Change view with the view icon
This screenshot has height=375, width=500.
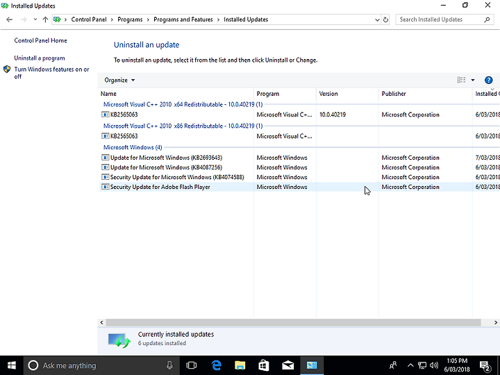tap(461, 80)
